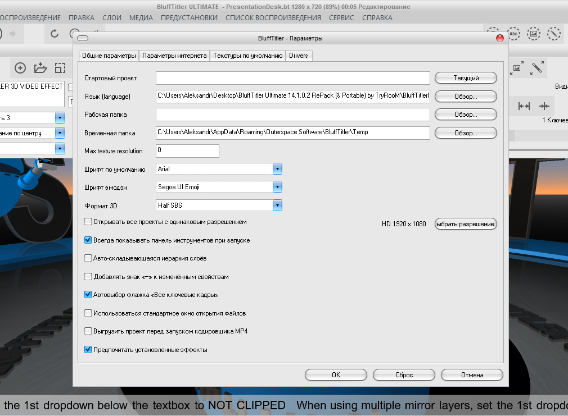Switch to the 'Drivers' tab
568x416 pixels.
(299, 56)
